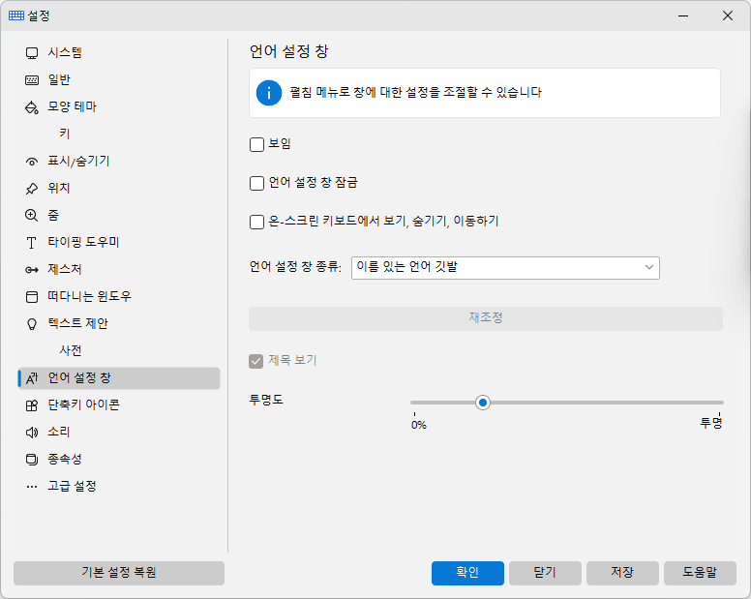Select 일반 in the sidebar
The height and width of the screenshot is (599, 751).
click(119, 80)
